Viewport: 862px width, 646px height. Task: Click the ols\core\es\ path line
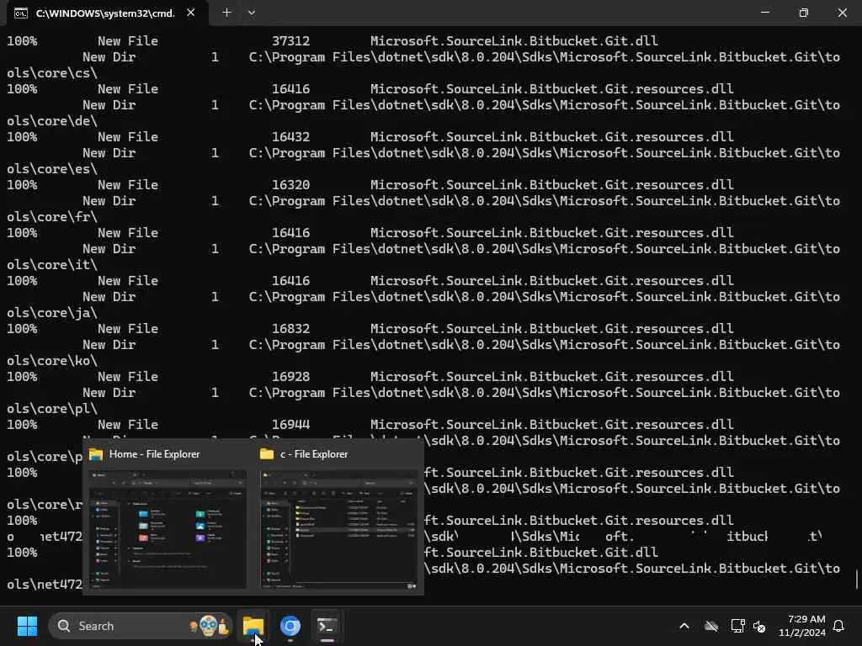[52, 168]
